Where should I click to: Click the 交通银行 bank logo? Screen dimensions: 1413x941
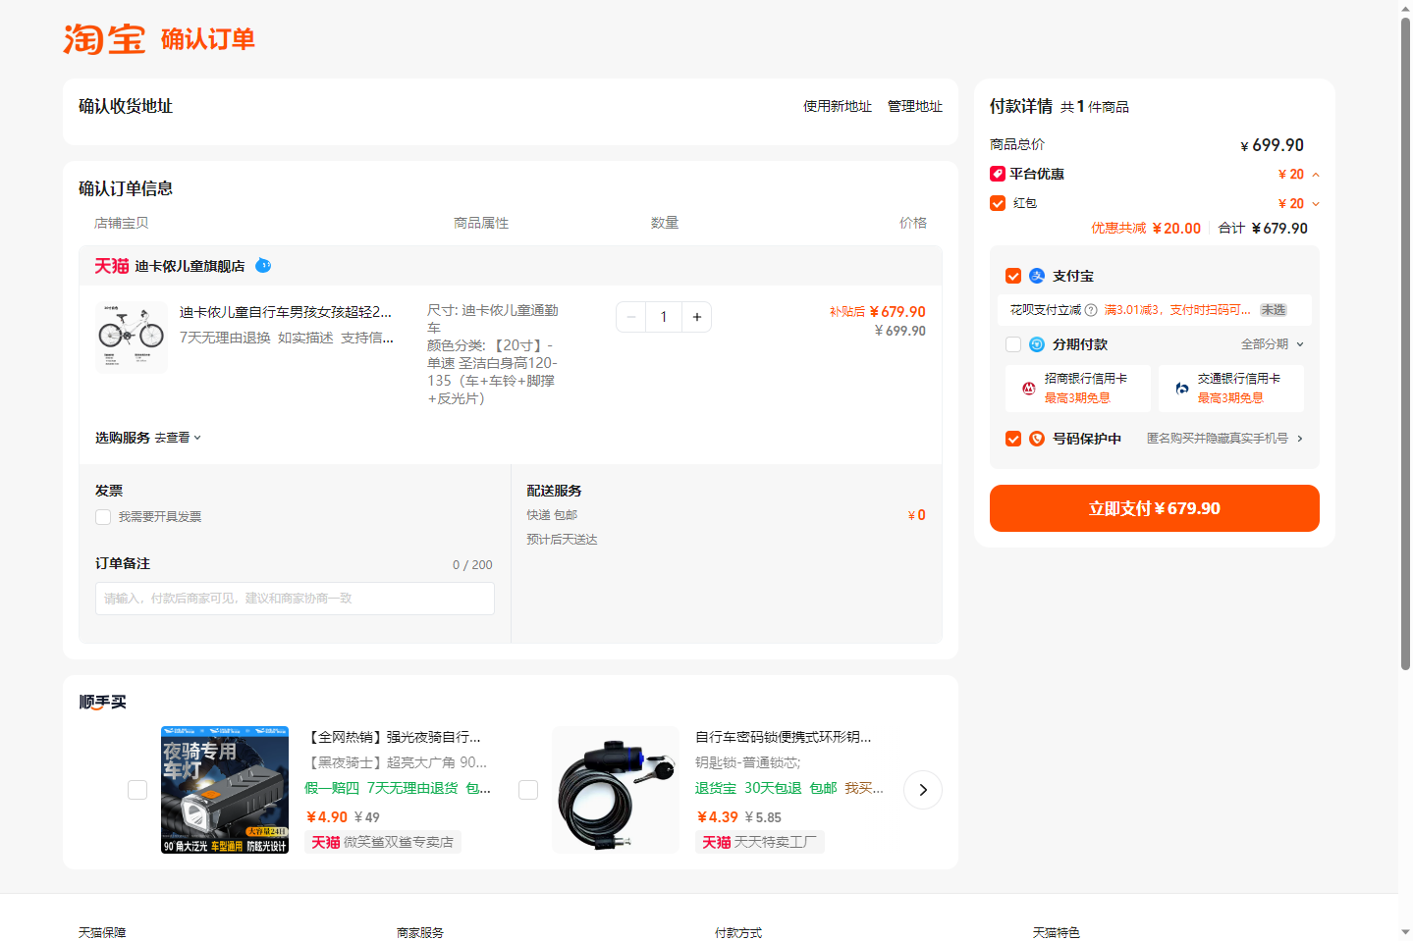click(1182, 389)
